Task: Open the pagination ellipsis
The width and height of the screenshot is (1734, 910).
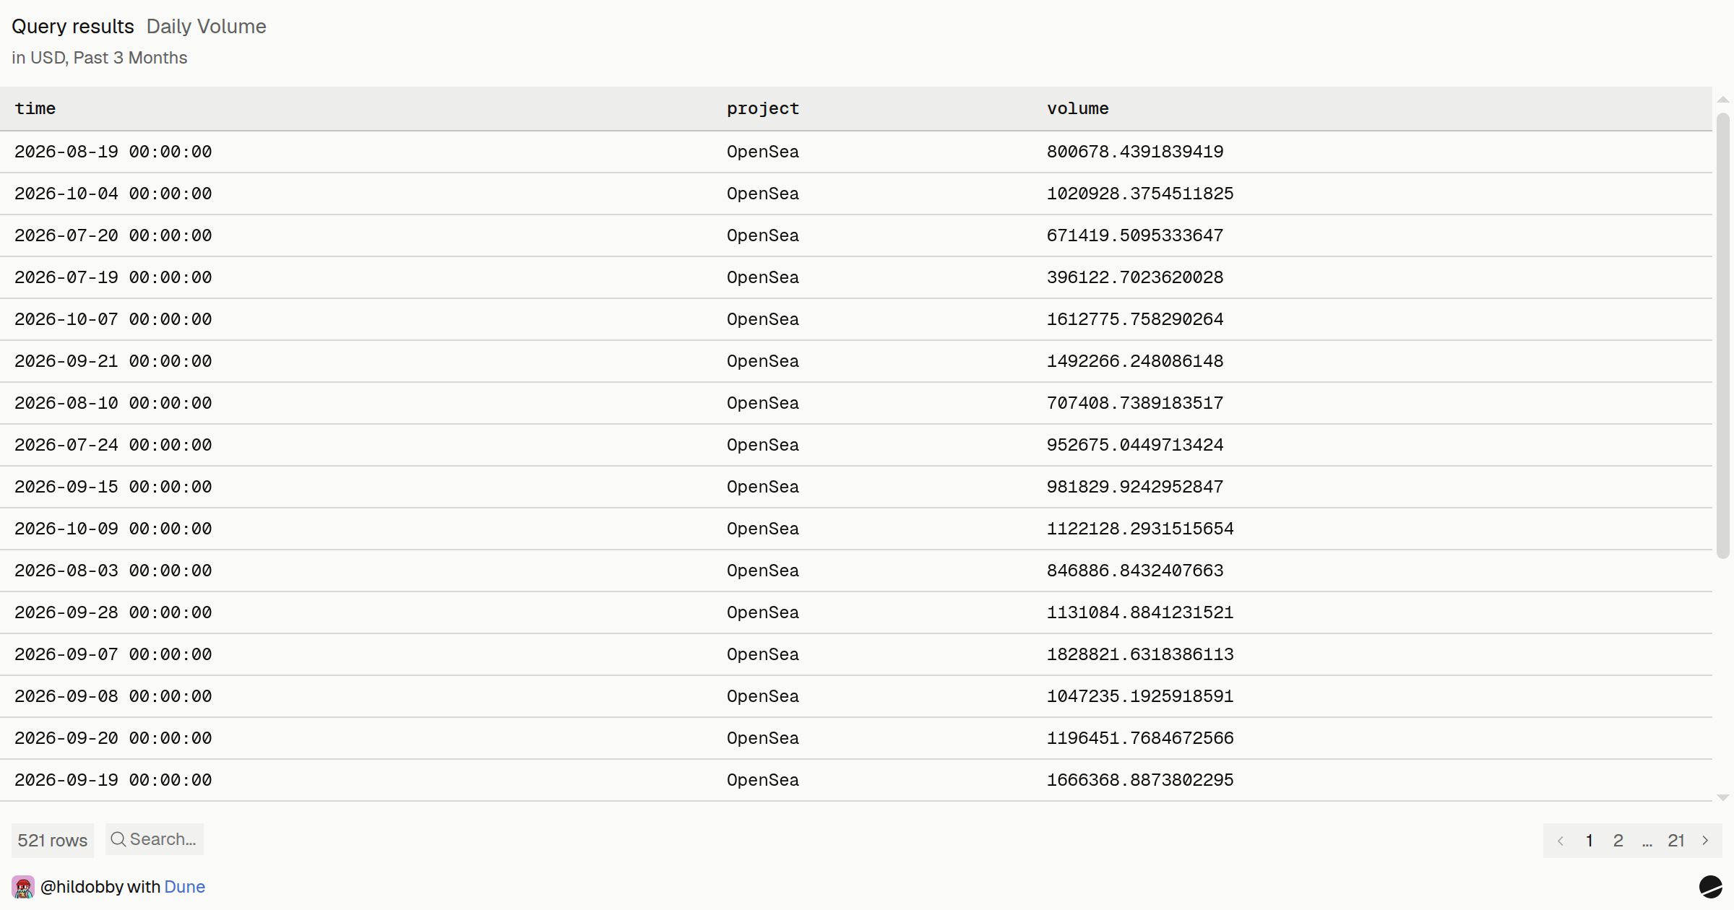Action: (x=1647, y=842)
